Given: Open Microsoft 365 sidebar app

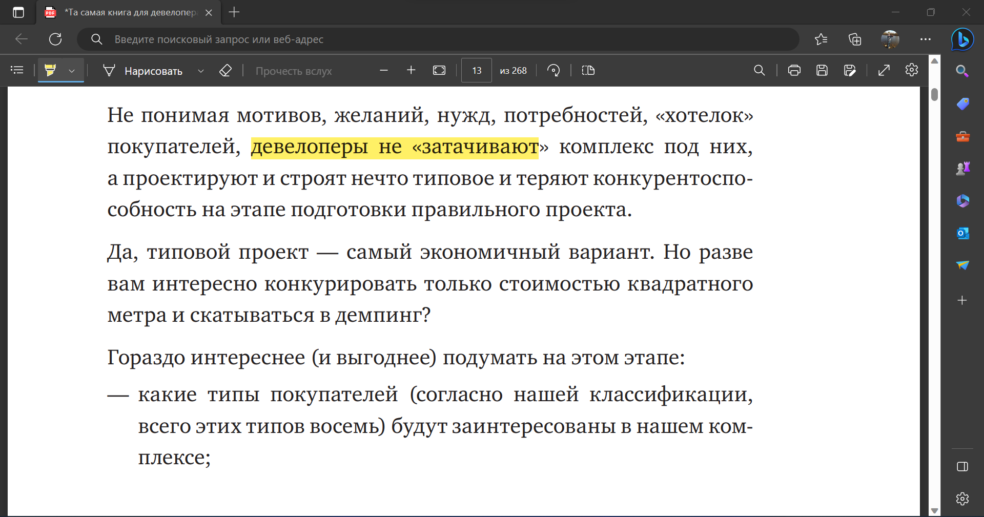Looking at the screenshot, I should (x=962, y=201).
